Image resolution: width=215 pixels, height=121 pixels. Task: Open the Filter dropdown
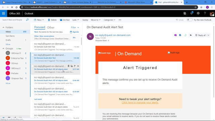click(75, 28)
